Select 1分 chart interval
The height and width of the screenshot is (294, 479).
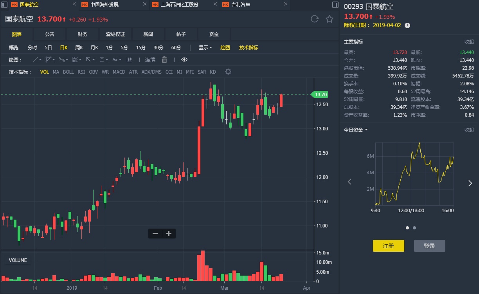(109, 48)
